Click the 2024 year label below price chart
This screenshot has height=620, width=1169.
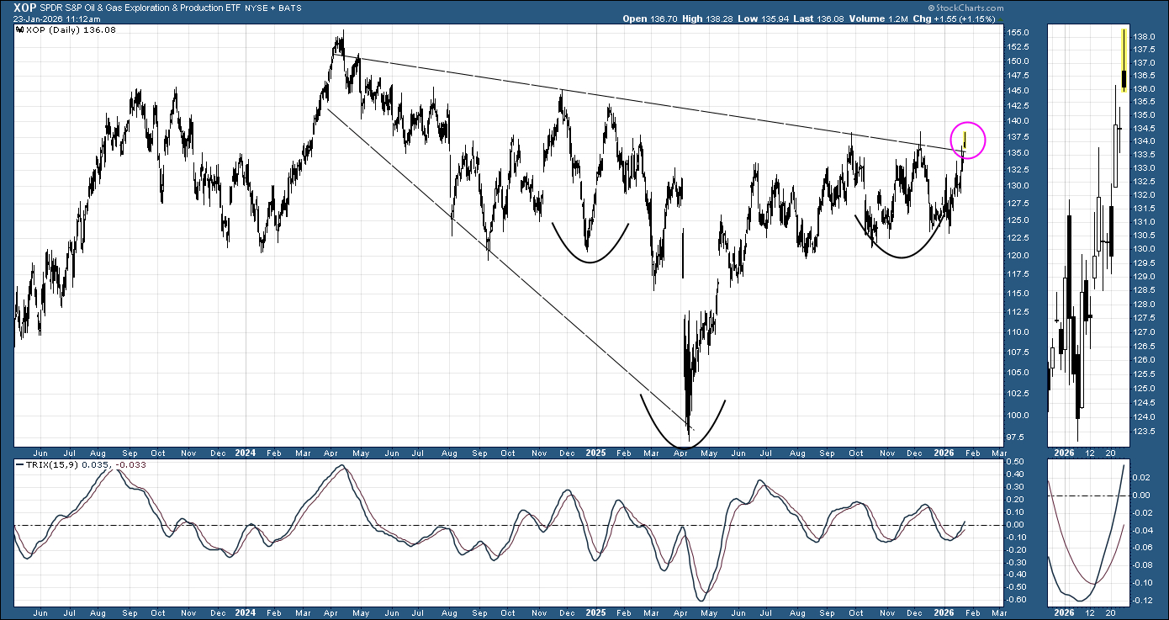246,453
